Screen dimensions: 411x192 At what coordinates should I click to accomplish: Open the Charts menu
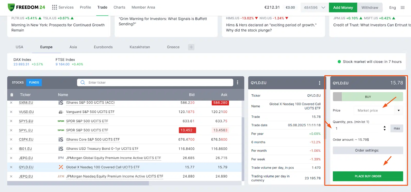click(x=119, y=7)
